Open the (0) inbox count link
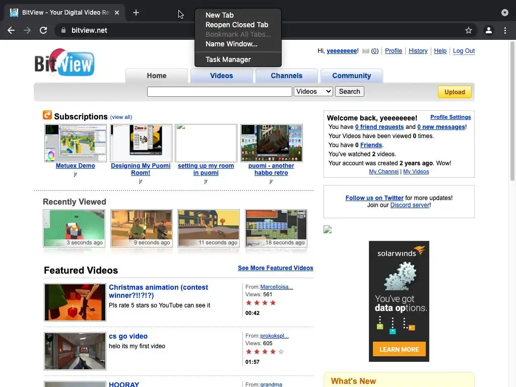Screen dimensions: 516x387 [374, 51]
